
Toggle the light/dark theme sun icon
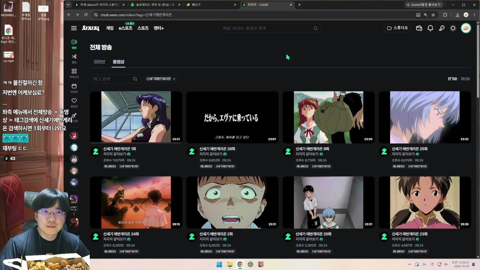tap(453, 28)
